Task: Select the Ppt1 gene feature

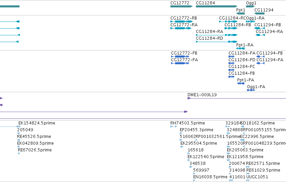Action: [240, 13]
